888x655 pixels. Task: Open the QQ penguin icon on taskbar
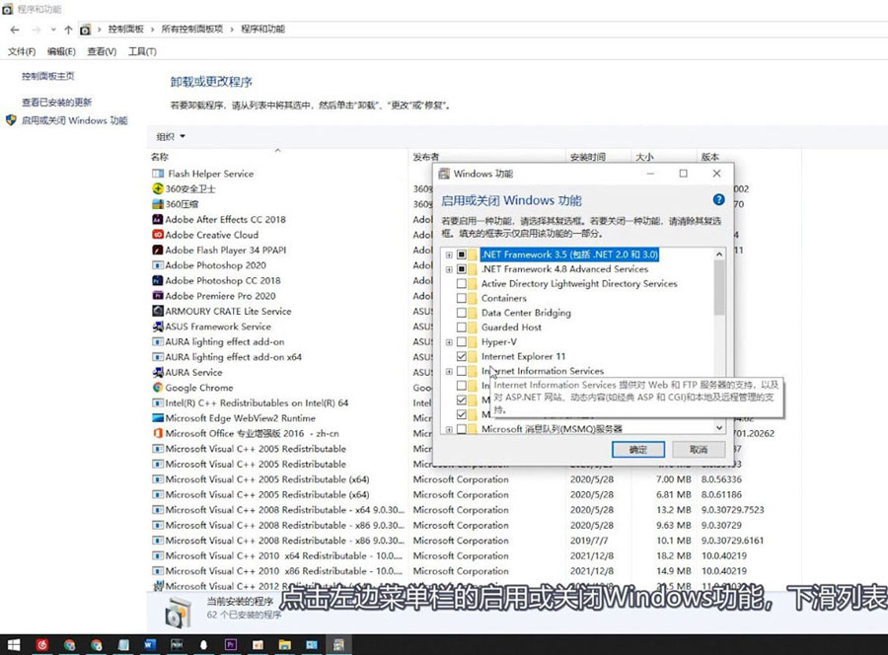pos(203,645)
